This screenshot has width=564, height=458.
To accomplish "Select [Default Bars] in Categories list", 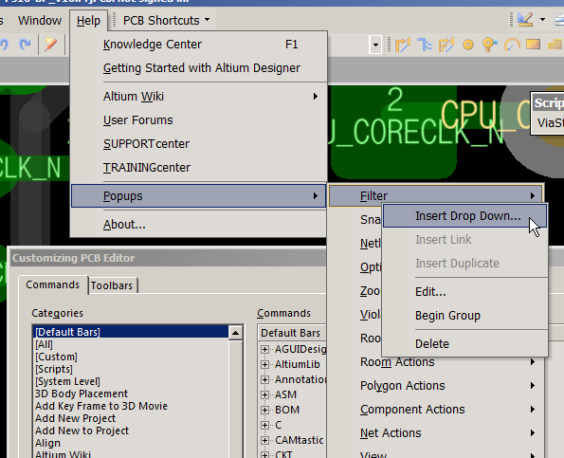I will 131,332.
